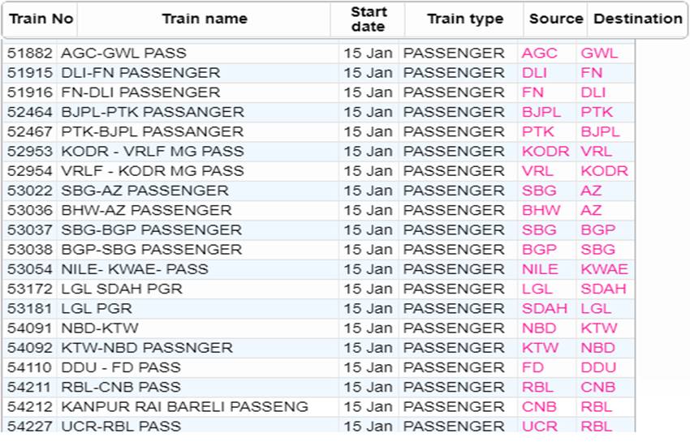This screenshot has height=446, width=690.
Task: Select KANPUR RAI BARELI PASSENG train name
Action: tap(184, 406)
